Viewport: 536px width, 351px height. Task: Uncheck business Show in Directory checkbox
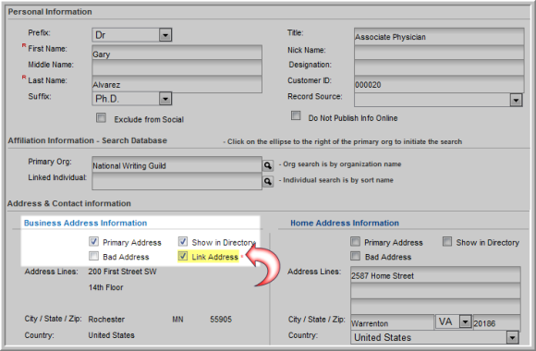tap(183, 241)
